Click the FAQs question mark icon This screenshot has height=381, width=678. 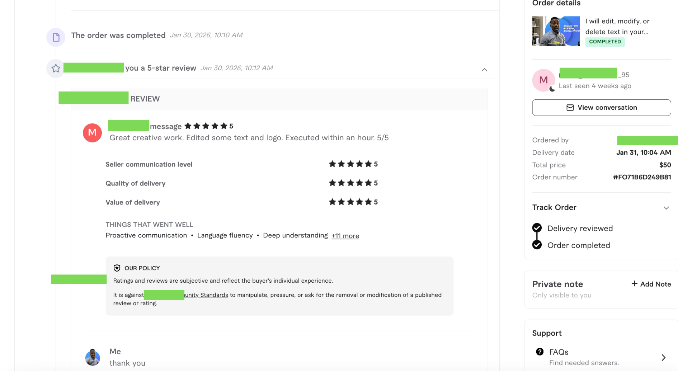540,352
